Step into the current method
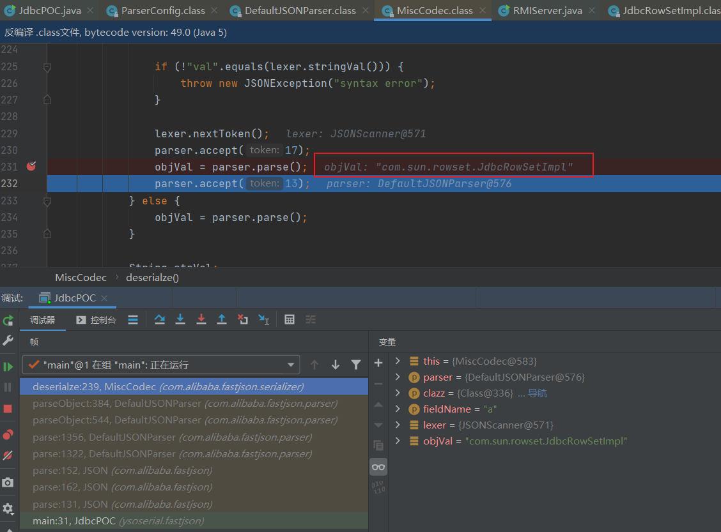Screen dimensions: 721x532 (181, 320)
